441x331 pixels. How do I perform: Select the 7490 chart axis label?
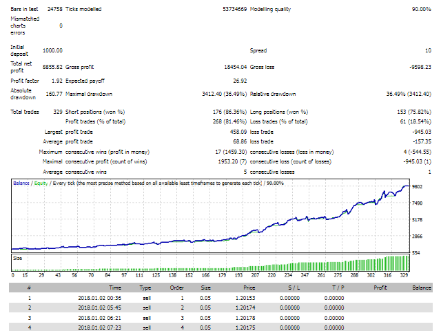(x=417, y=203)
